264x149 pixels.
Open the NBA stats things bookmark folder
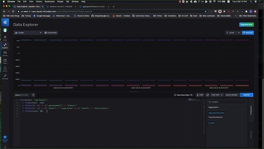11,16
